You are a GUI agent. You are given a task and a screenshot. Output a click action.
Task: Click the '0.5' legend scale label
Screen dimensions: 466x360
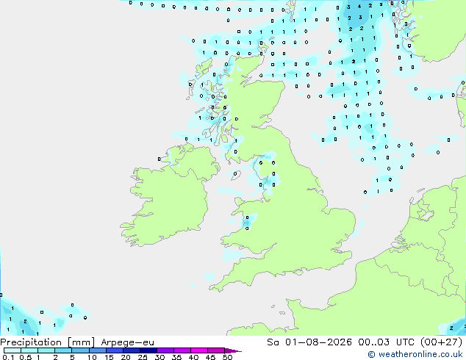coord(25,357)
